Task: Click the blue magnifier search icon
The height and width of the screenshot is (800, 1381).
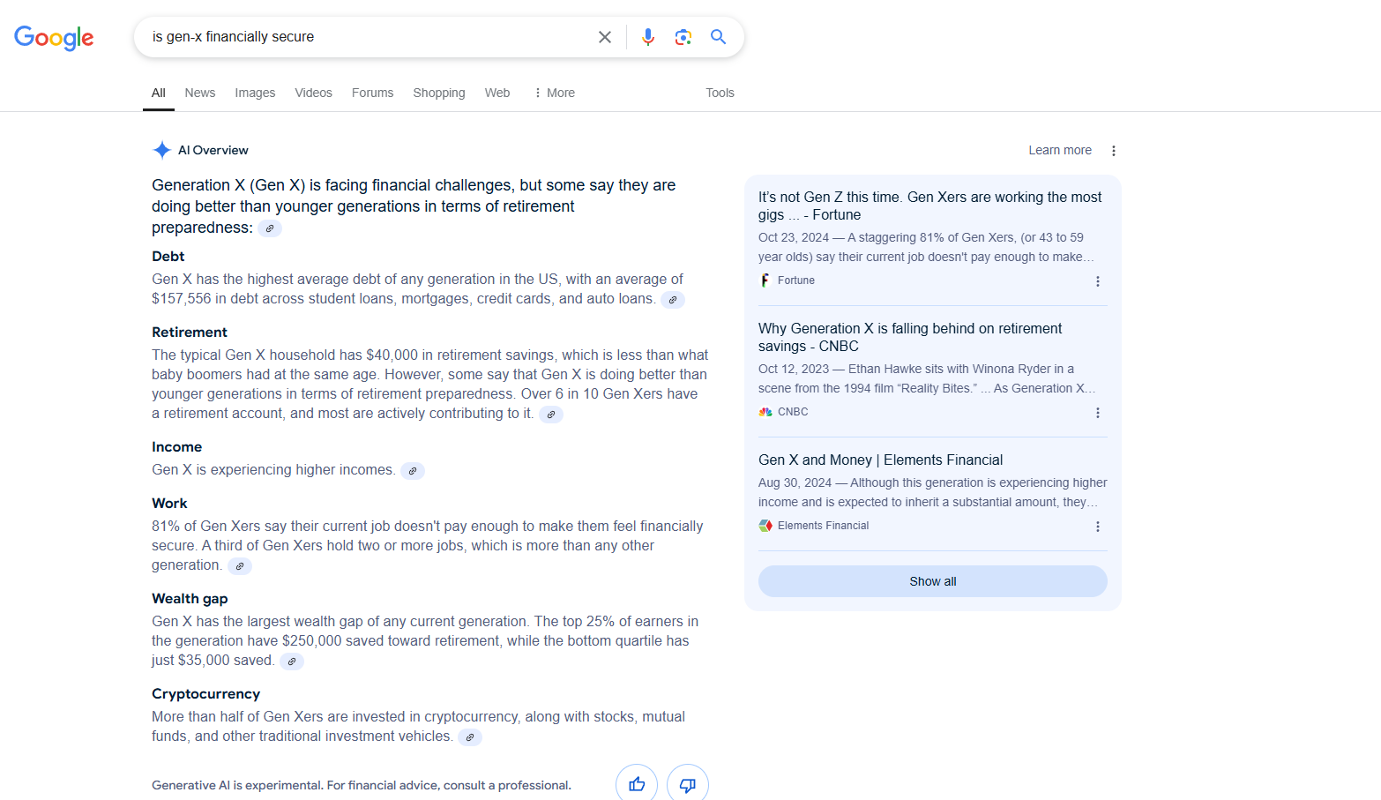Action: (719, 37)
